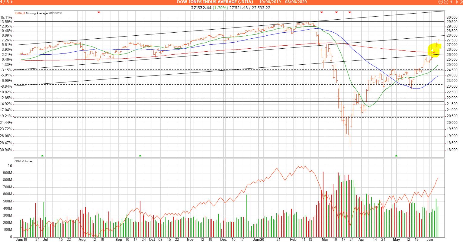Click the OBV Volume panel label

[23, 161]
